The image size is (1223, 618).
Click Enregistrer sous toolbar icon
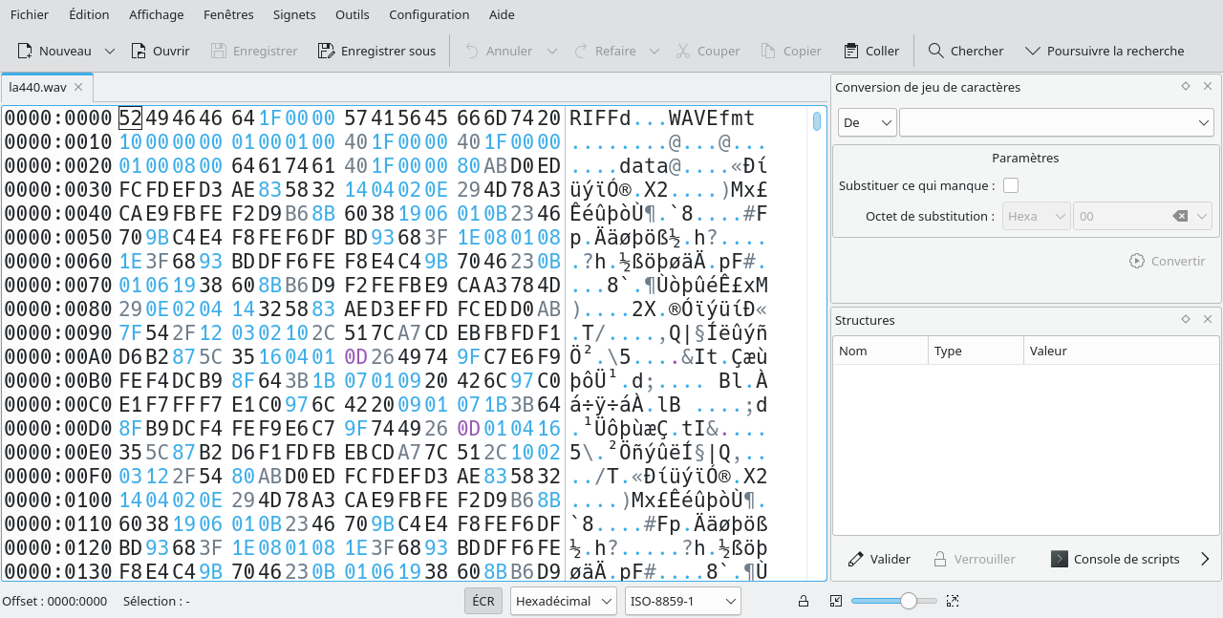pyautogui.click(x=327, y=51)
